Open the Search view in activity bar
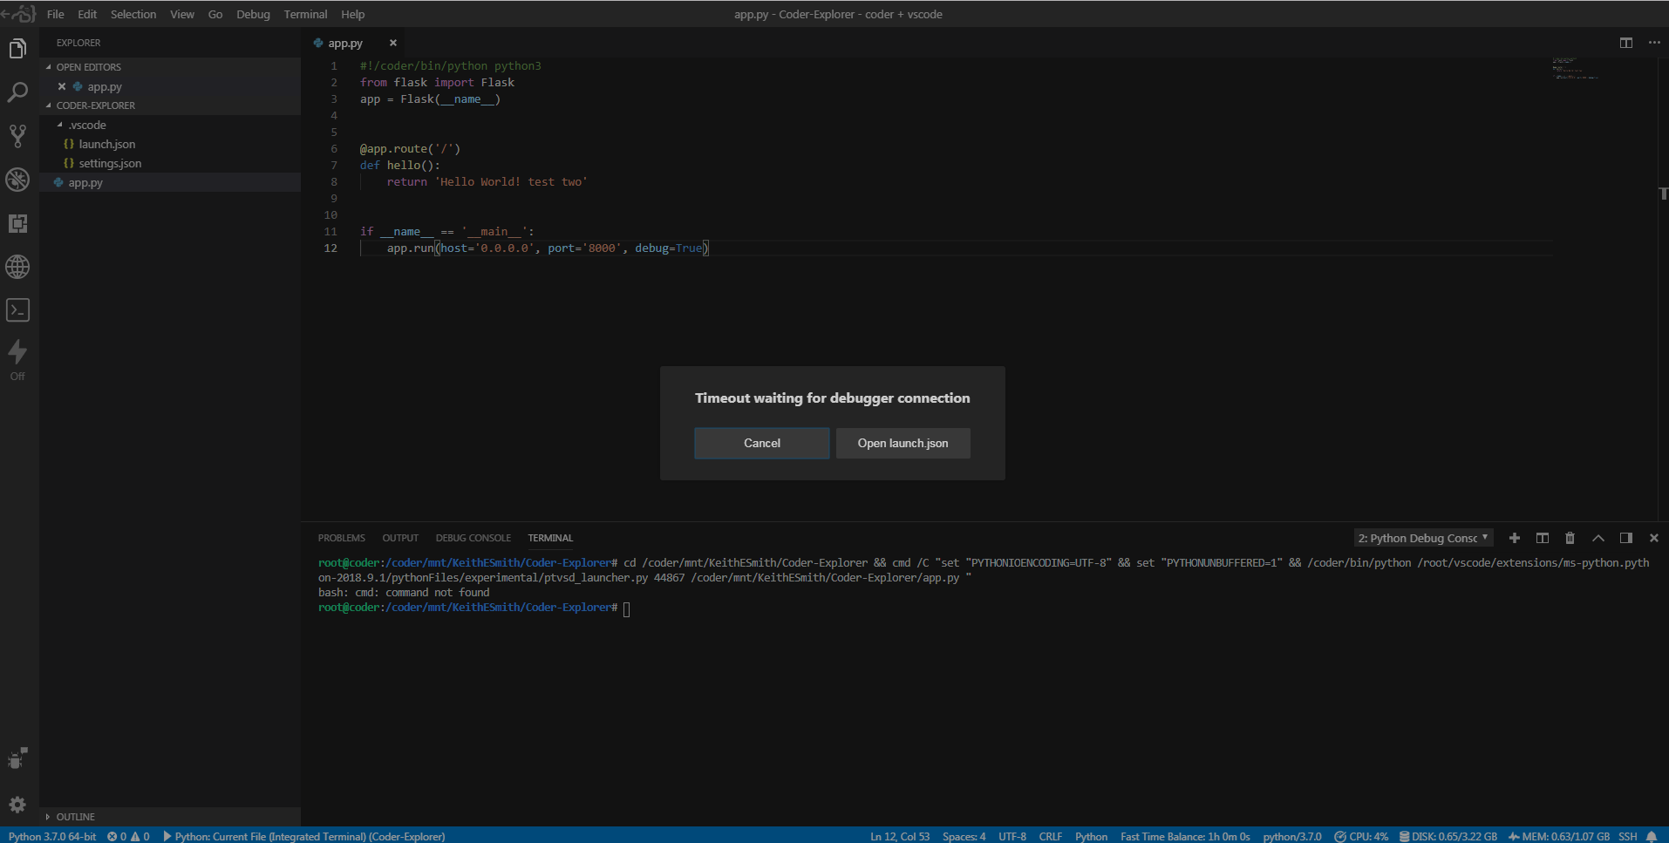Viewport: 1669px width, 843px height. click(17, 92)
